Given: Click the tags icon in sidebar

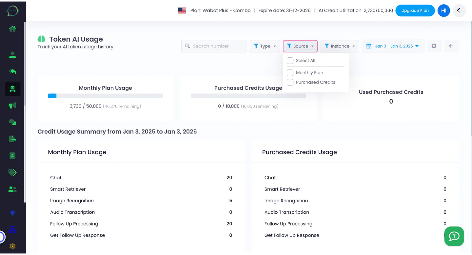Looking at the screenshot, I should pyautogui.click(x=12, y=172).
